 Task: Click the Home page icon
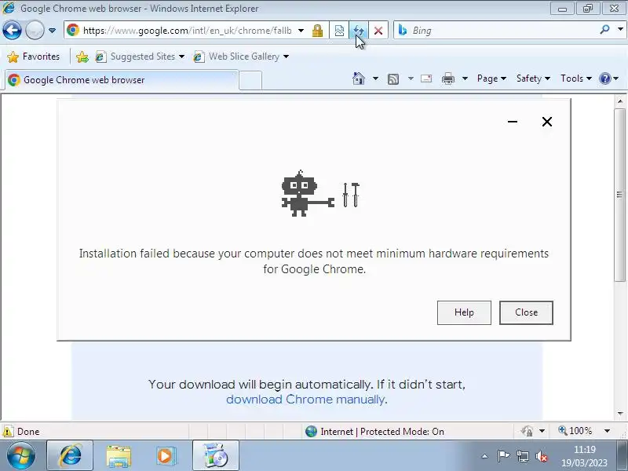359,78
